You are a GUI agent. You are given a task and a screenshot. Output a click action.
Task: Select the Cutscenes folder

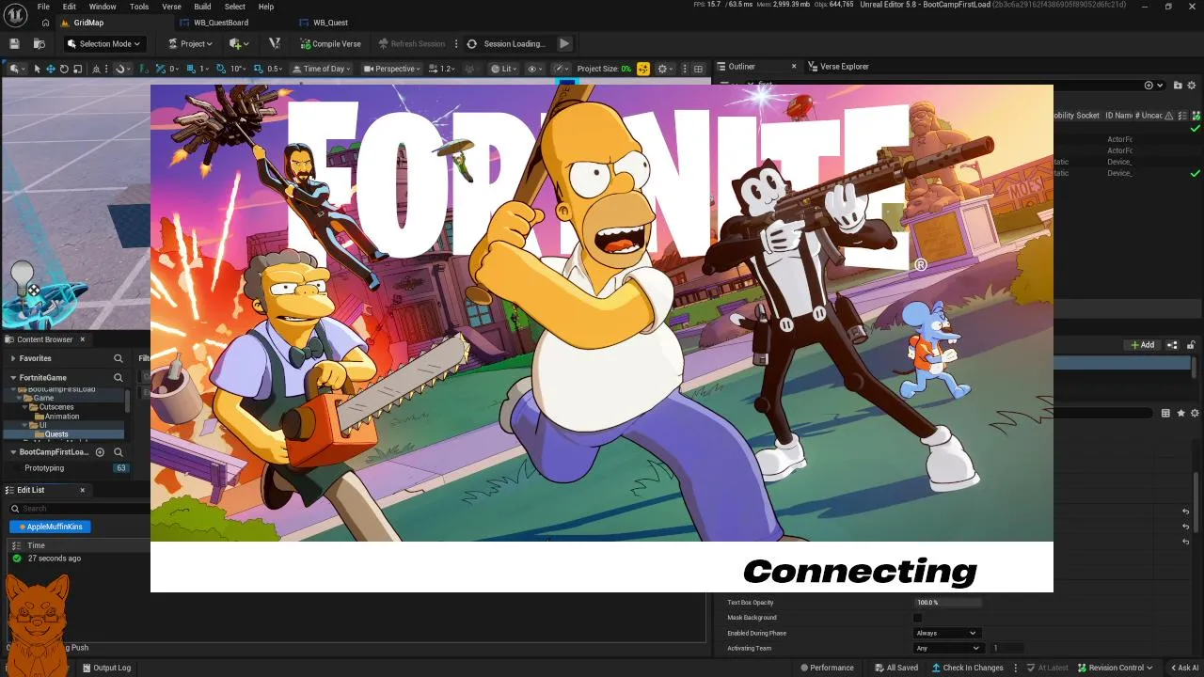pyautogui.click(x=56, y=407)
